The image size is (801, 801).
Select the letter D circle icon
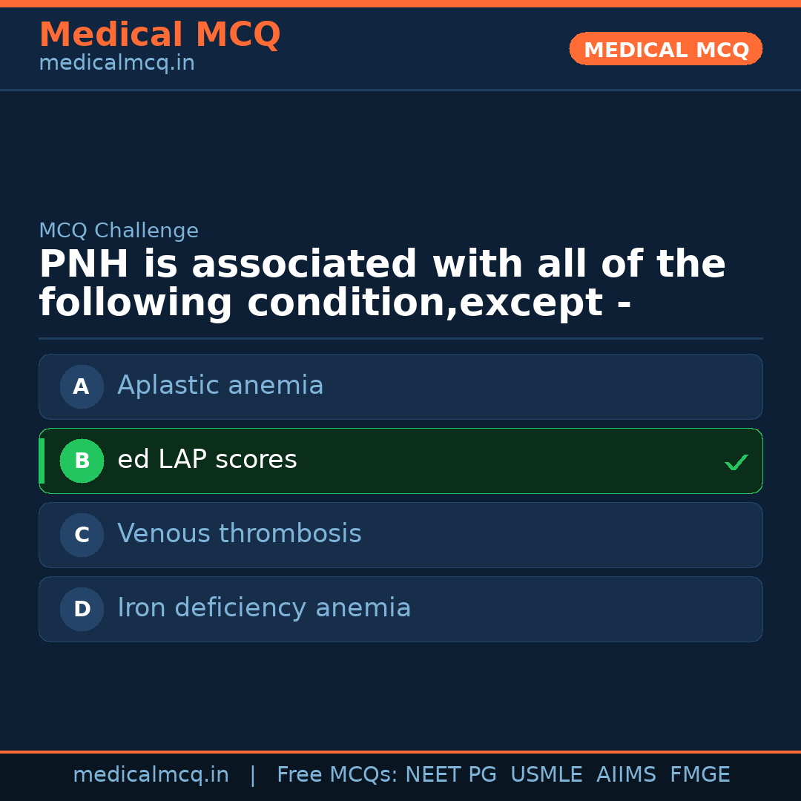pos(82,609)
